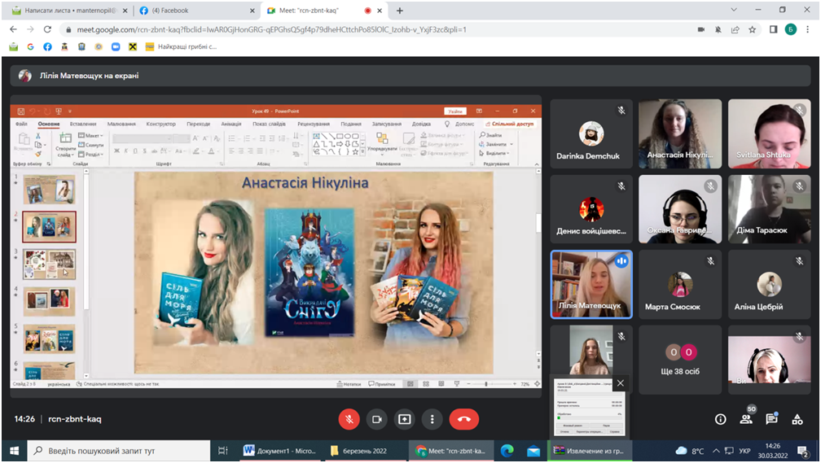
Task: Open camera permission icon in address bar
Action: pos(701,30)
